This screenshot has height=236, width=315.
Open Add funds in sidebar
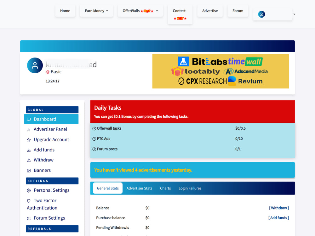point(44,150)
